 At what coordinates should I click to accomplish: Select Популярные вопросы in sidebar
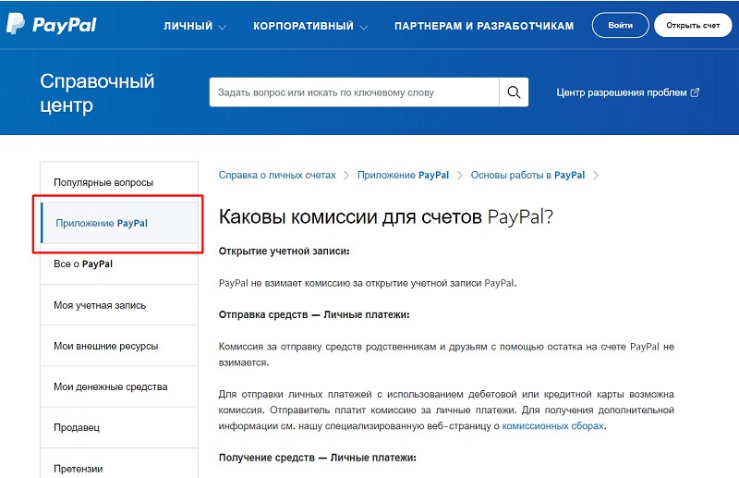point(119,182)
